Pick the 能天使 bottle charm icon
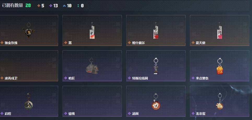 click(220, 30)
